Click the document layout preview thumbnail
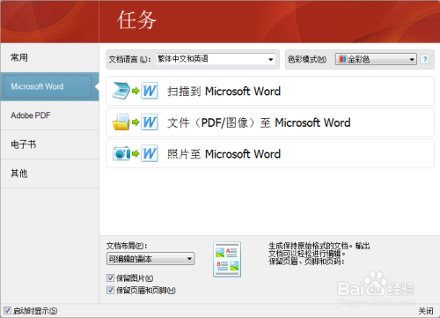This screenshot has width=440, height=318. coord(227,259)
